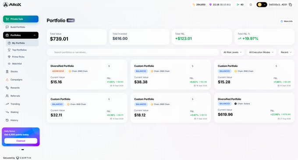The width and height of the screenshot is (298, 160).
Task: Click Total Invested $616.00
Action: pyautogui.click(x=139, y=37)
